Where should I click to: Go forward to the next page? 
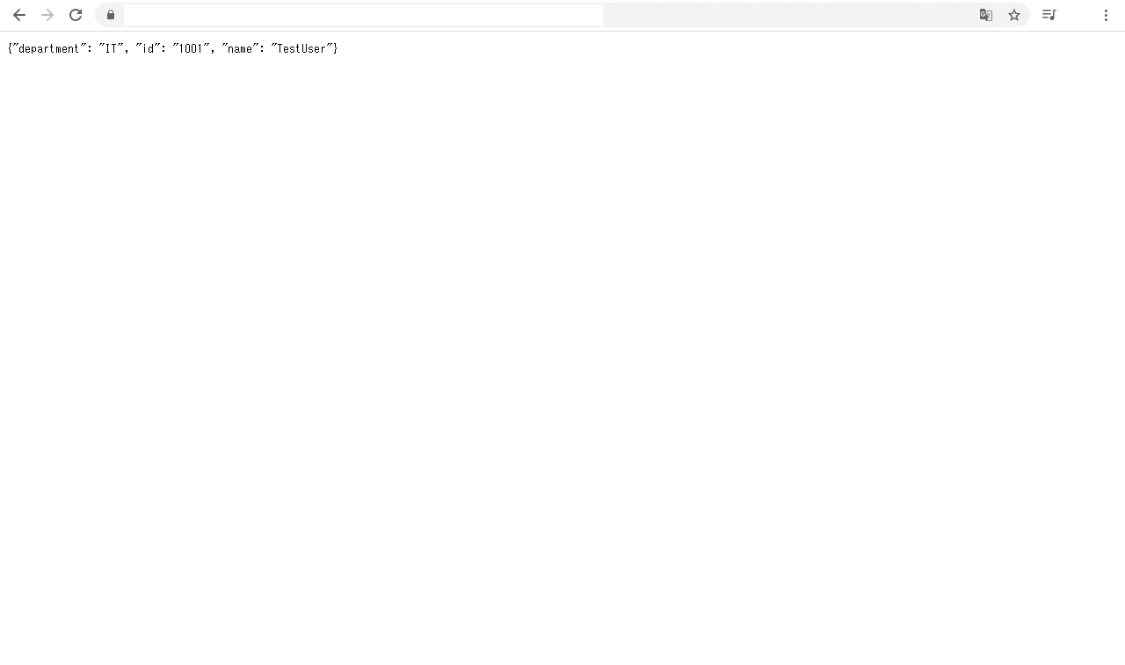(47, 15)
